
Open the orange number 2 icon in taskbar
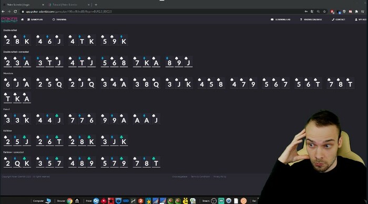140,201
